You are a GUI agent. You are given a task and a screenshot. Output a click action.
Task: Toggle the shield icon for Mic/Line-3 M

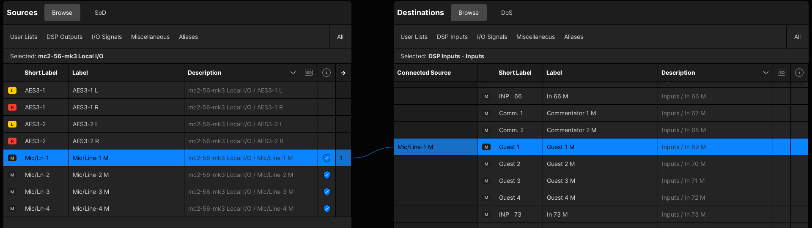point(327,192)
